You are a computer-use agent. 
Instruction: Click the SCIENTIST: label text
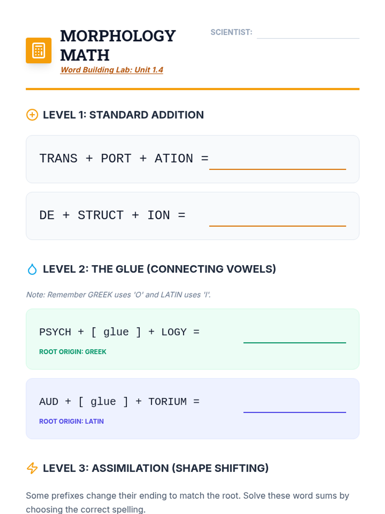coord(231,32)
